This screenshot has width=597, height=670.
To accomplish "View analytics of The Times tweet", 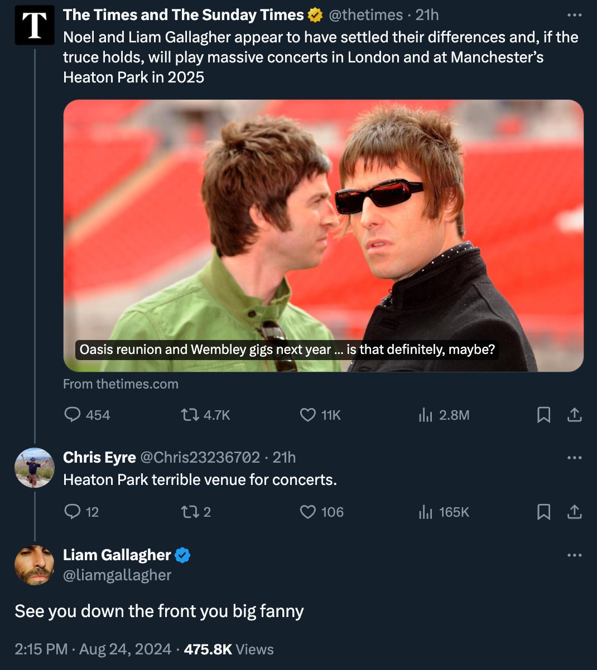I will (426, 415).
